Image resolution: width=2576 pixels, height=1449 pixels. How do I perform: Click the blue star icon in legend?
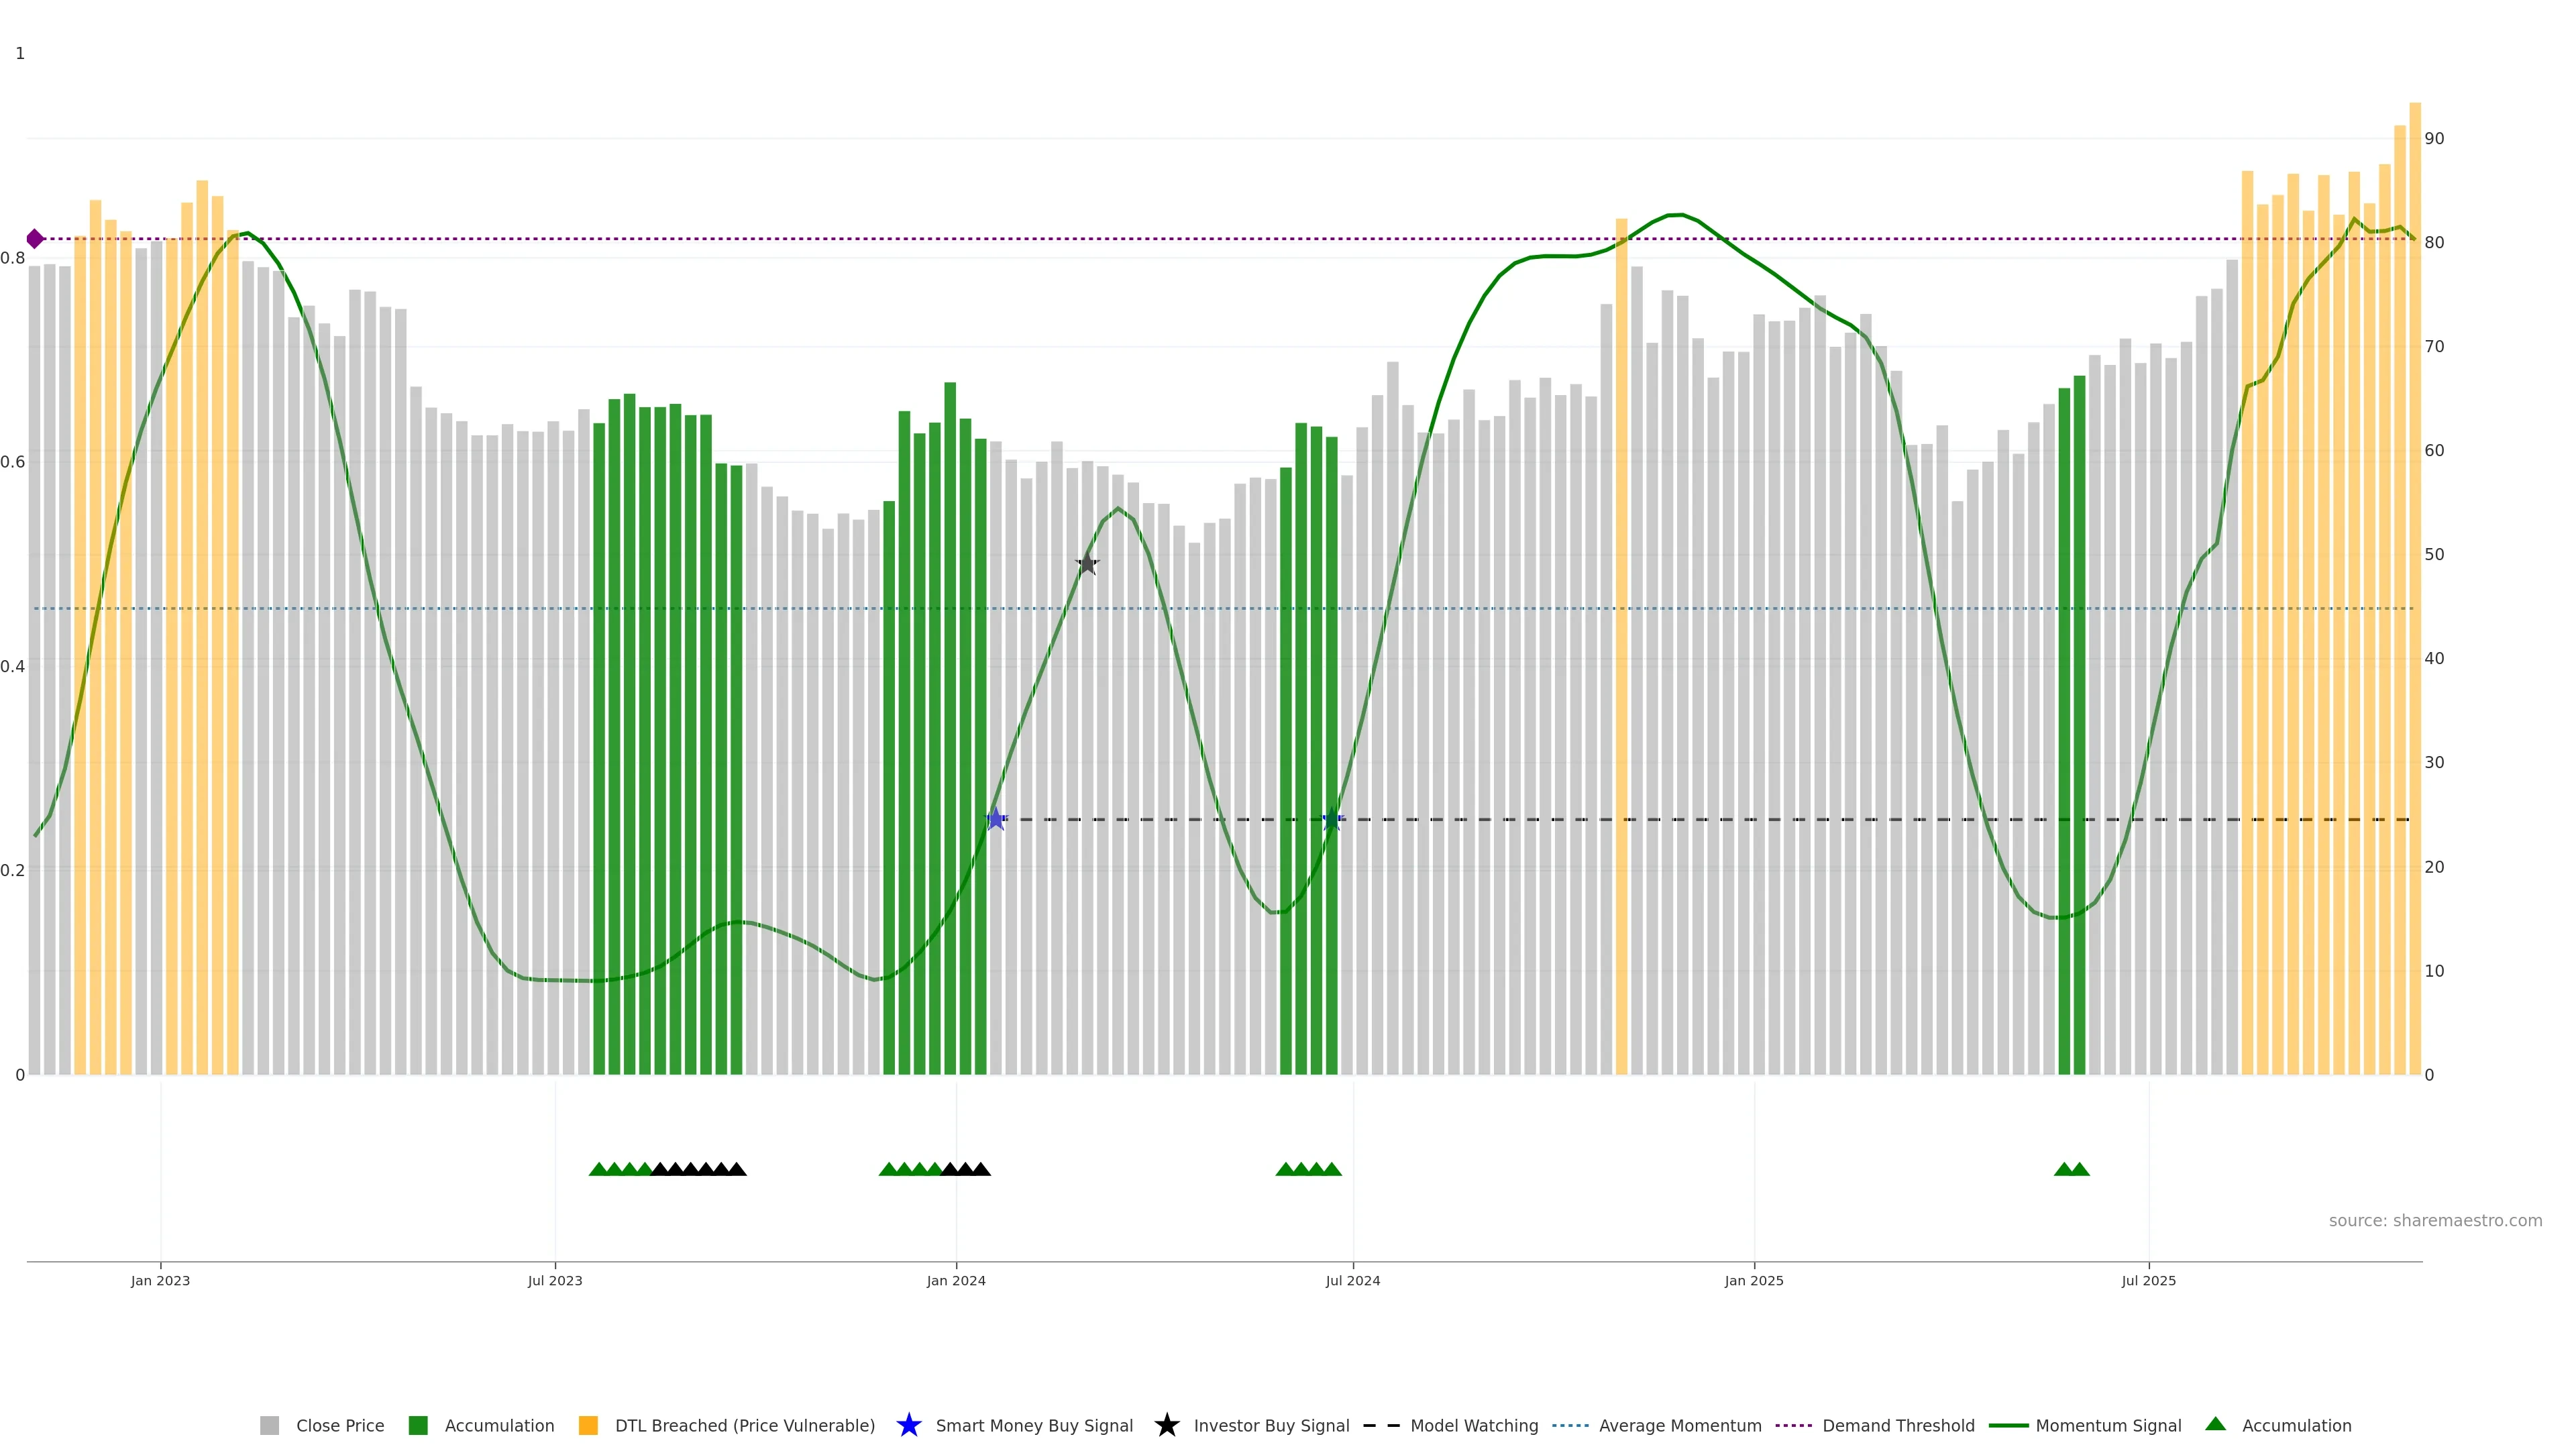(x=908, y=1425)
